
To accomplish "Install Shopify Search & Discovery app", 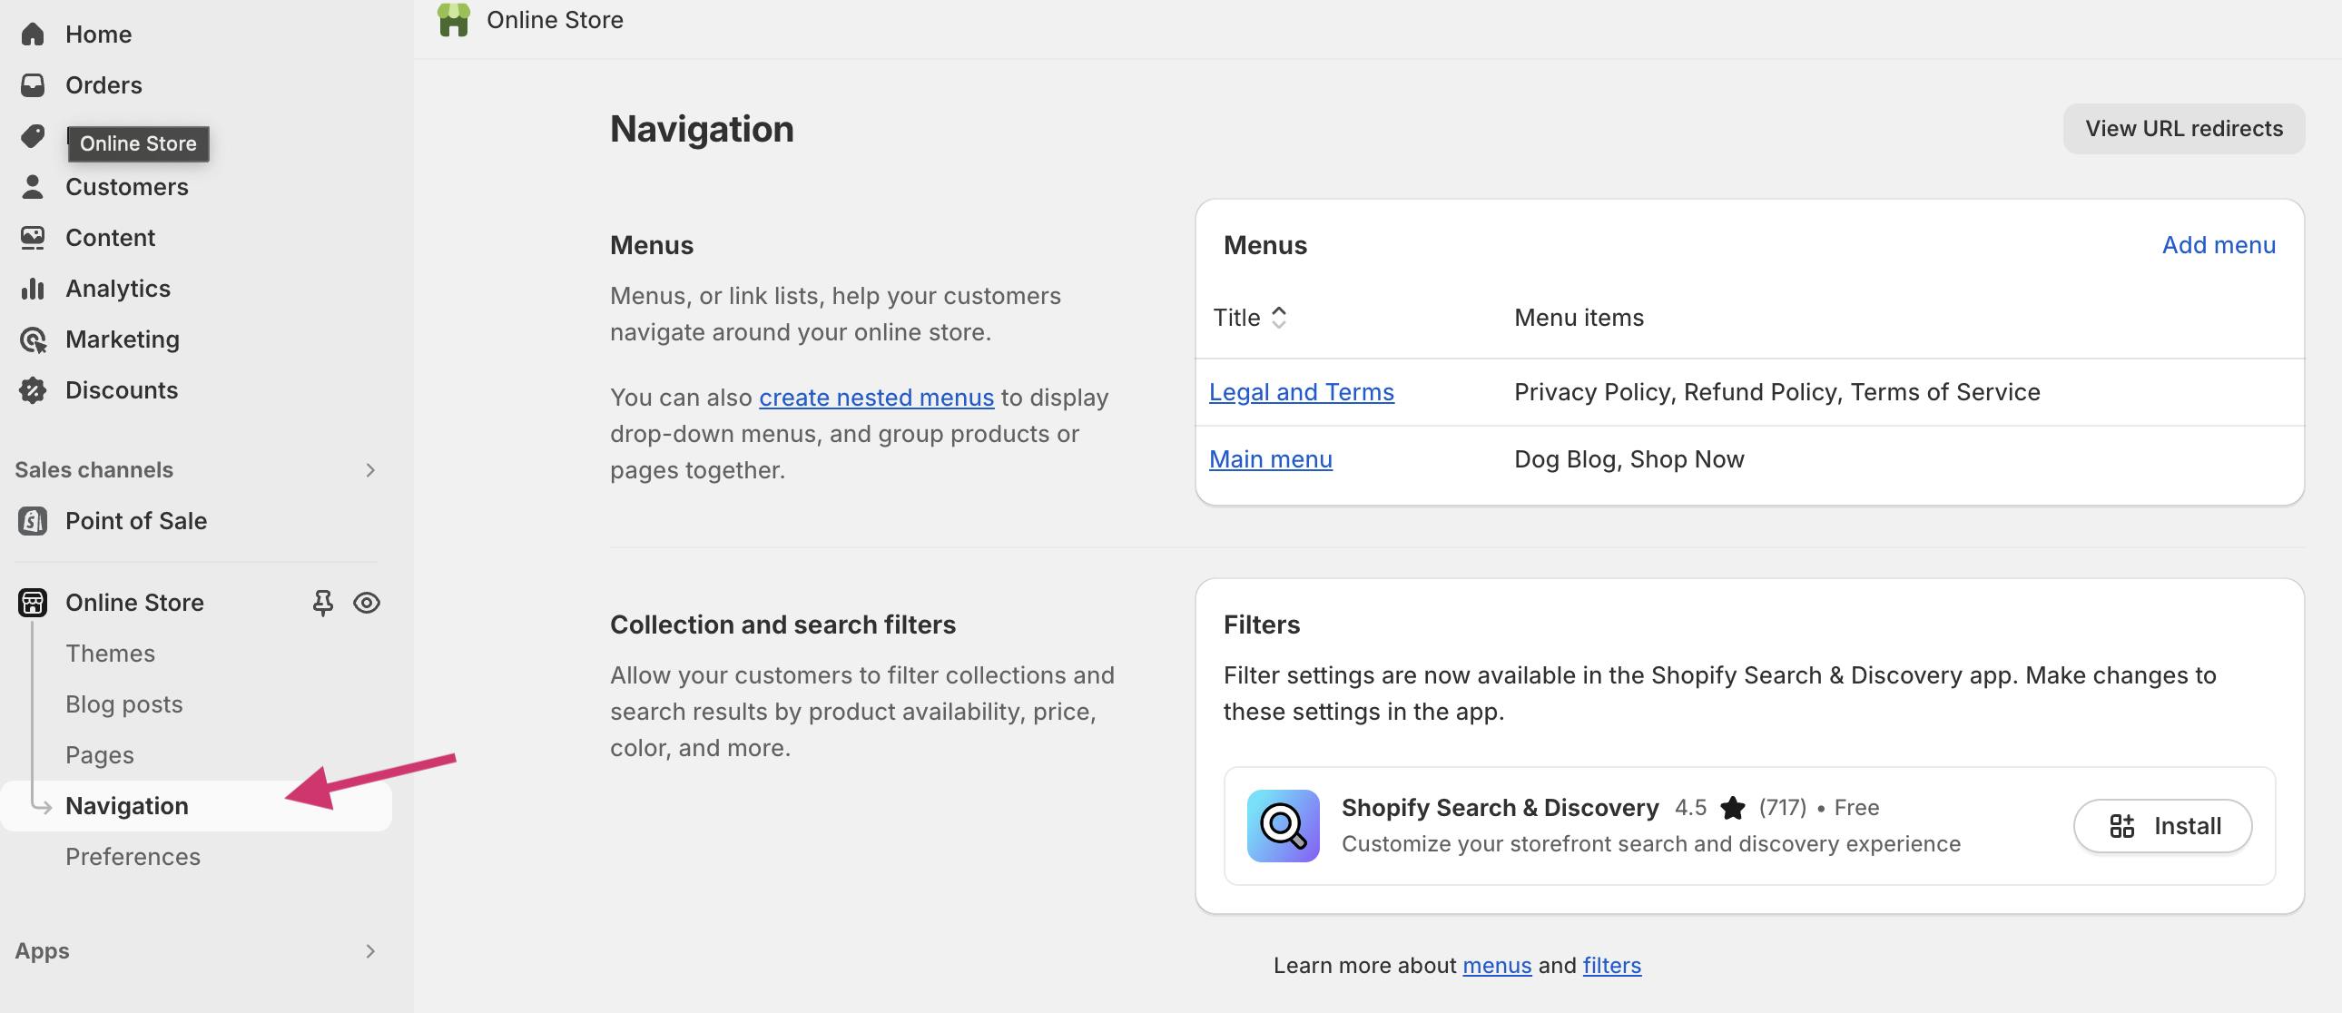I will (2162, 827).
